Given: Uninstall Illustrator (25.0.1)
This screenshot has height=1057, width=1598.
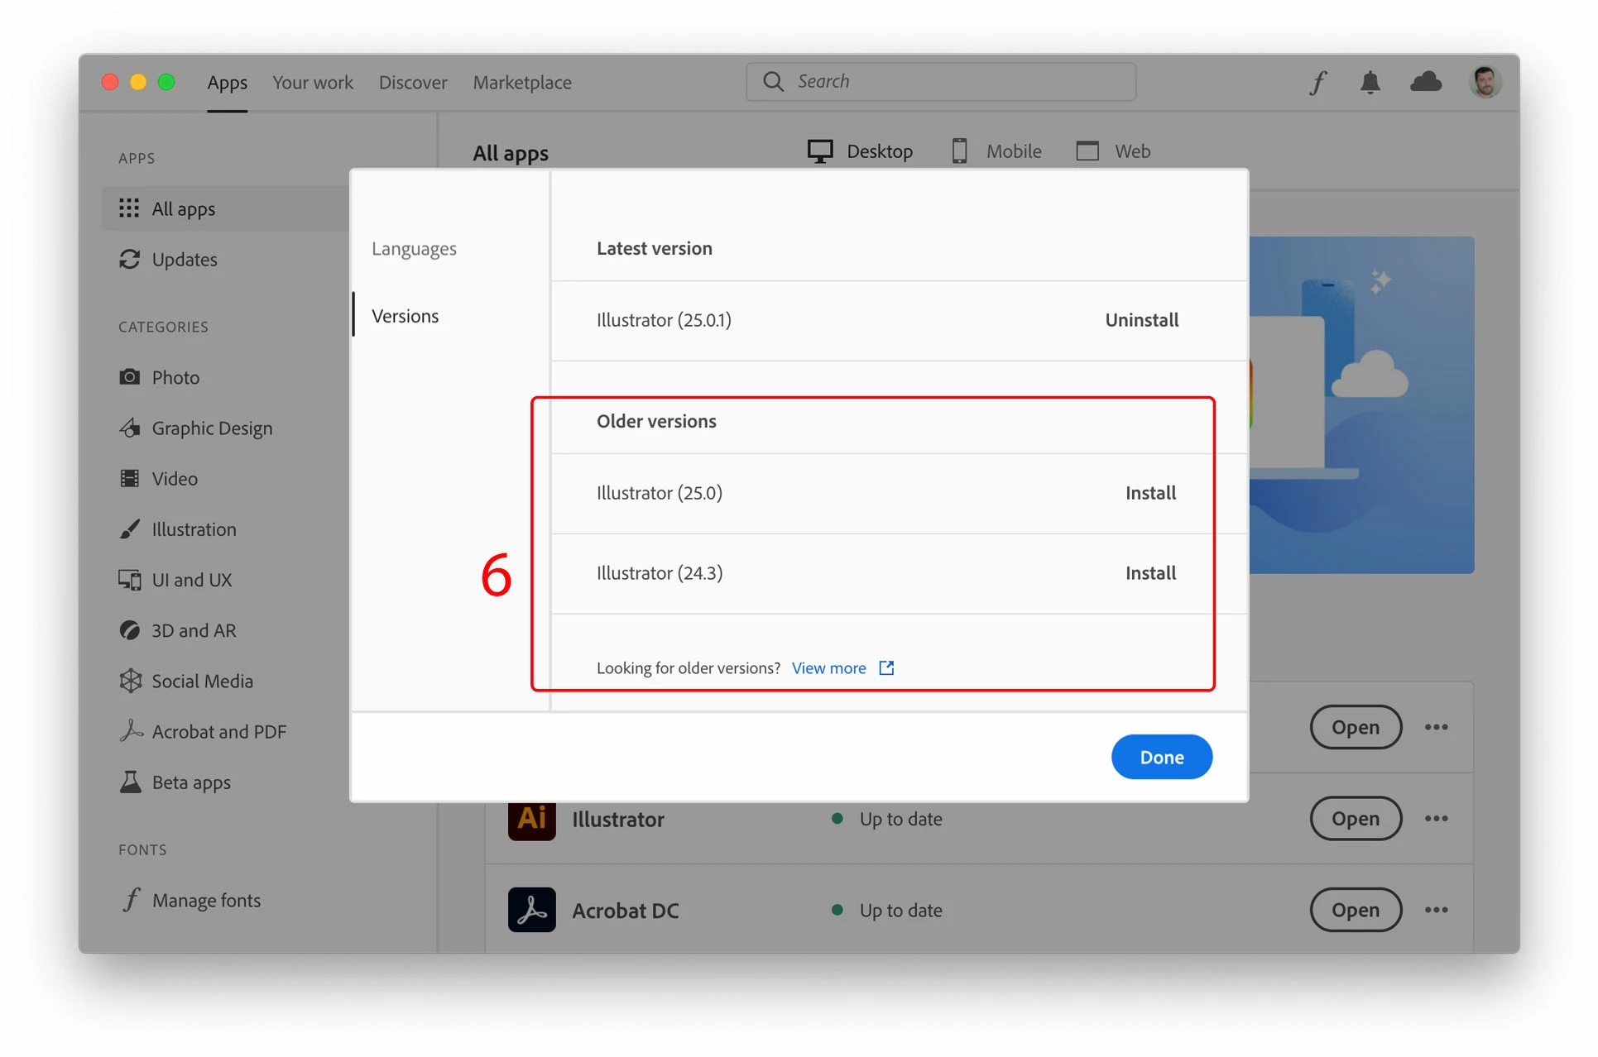Looking at the screenshot, I should tap(1141, 320).
